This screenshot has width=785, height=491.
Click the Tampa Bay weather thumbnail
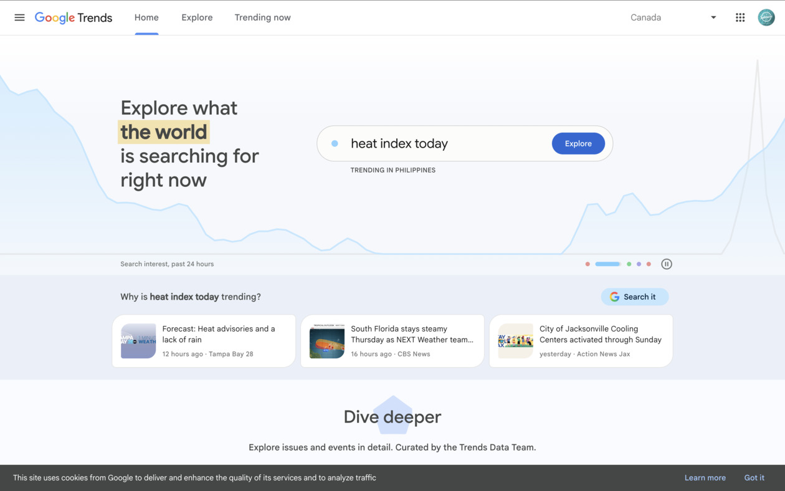(x=138, y=341)
